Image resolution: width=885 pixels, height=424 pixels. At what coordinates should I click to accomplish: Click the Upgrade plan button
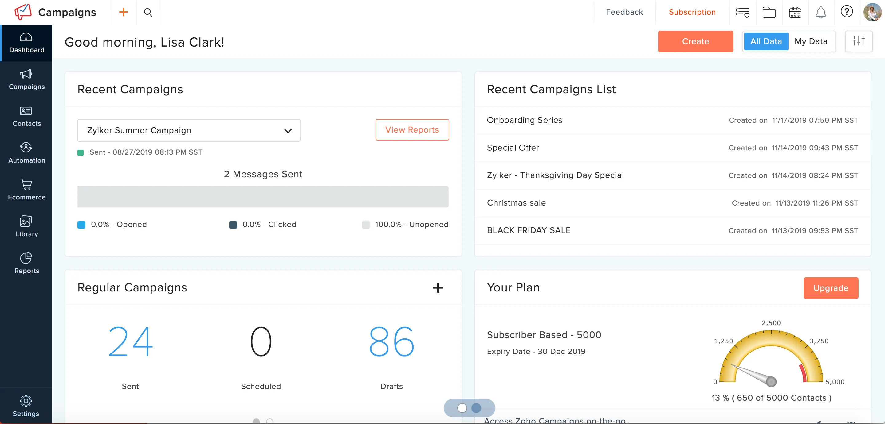click(831, 288)
